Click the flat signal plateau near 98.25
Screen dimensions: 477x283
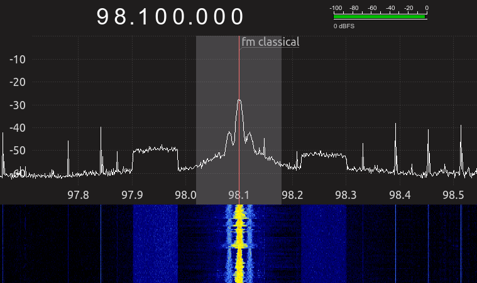coord(323,153)
